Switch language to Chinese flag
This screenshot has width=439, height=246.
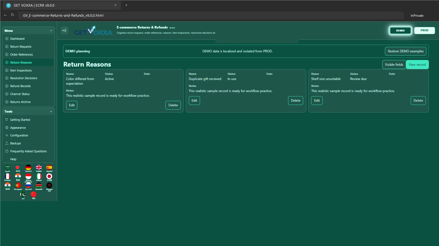(x=33, y=195)
